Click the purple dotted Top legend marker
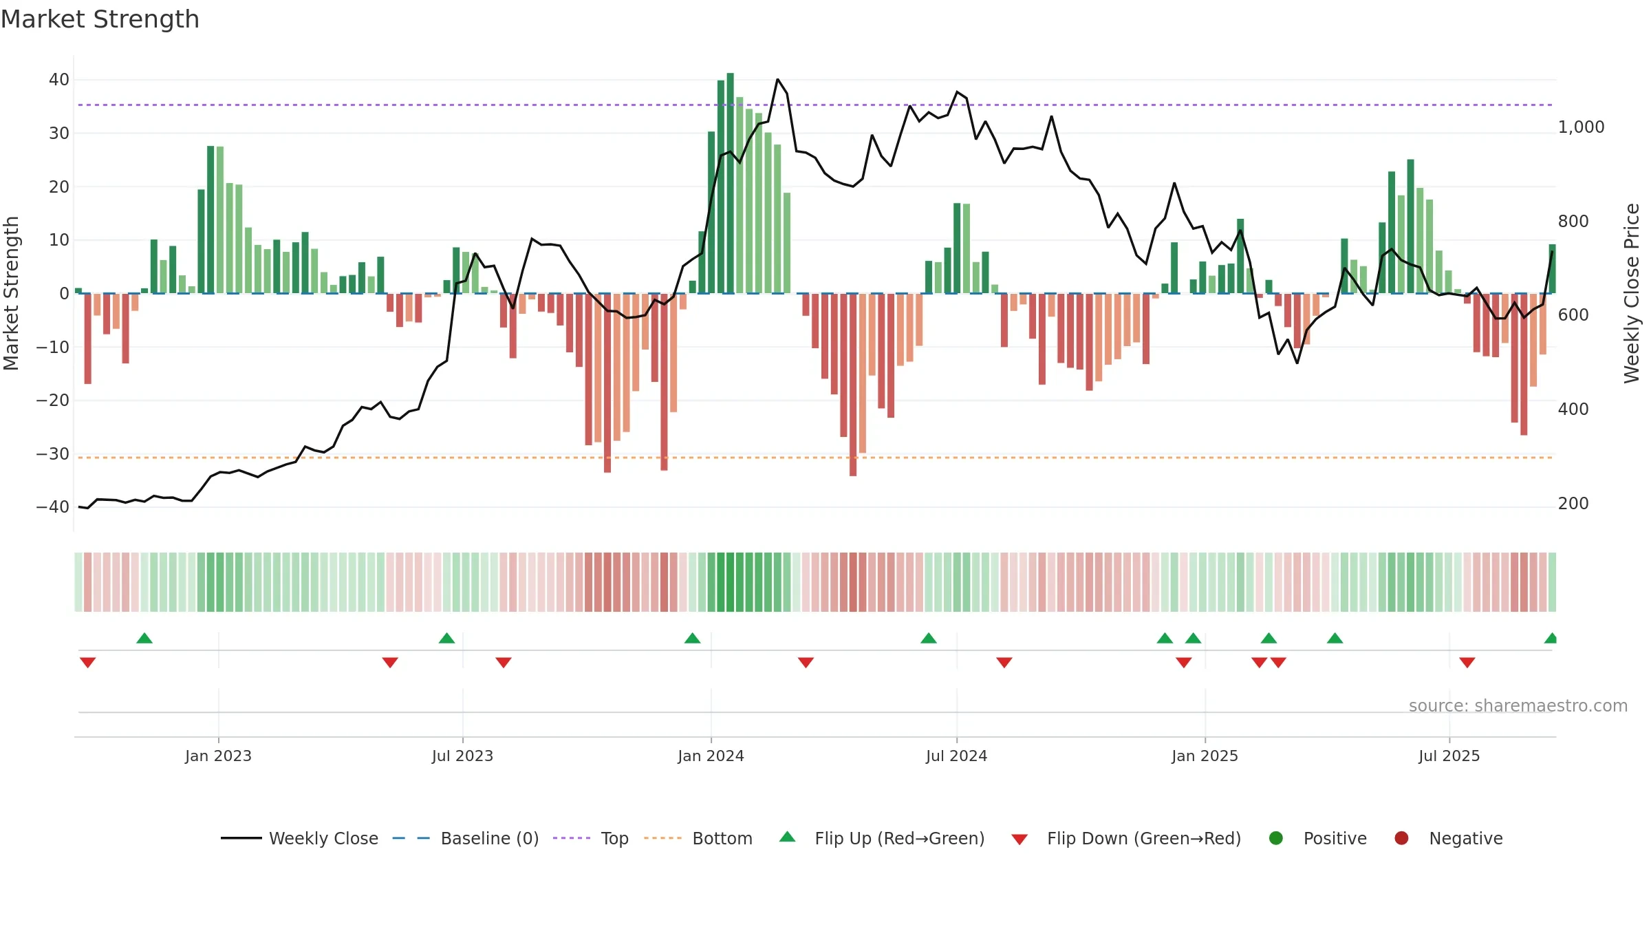 click(x=572, y=838)
